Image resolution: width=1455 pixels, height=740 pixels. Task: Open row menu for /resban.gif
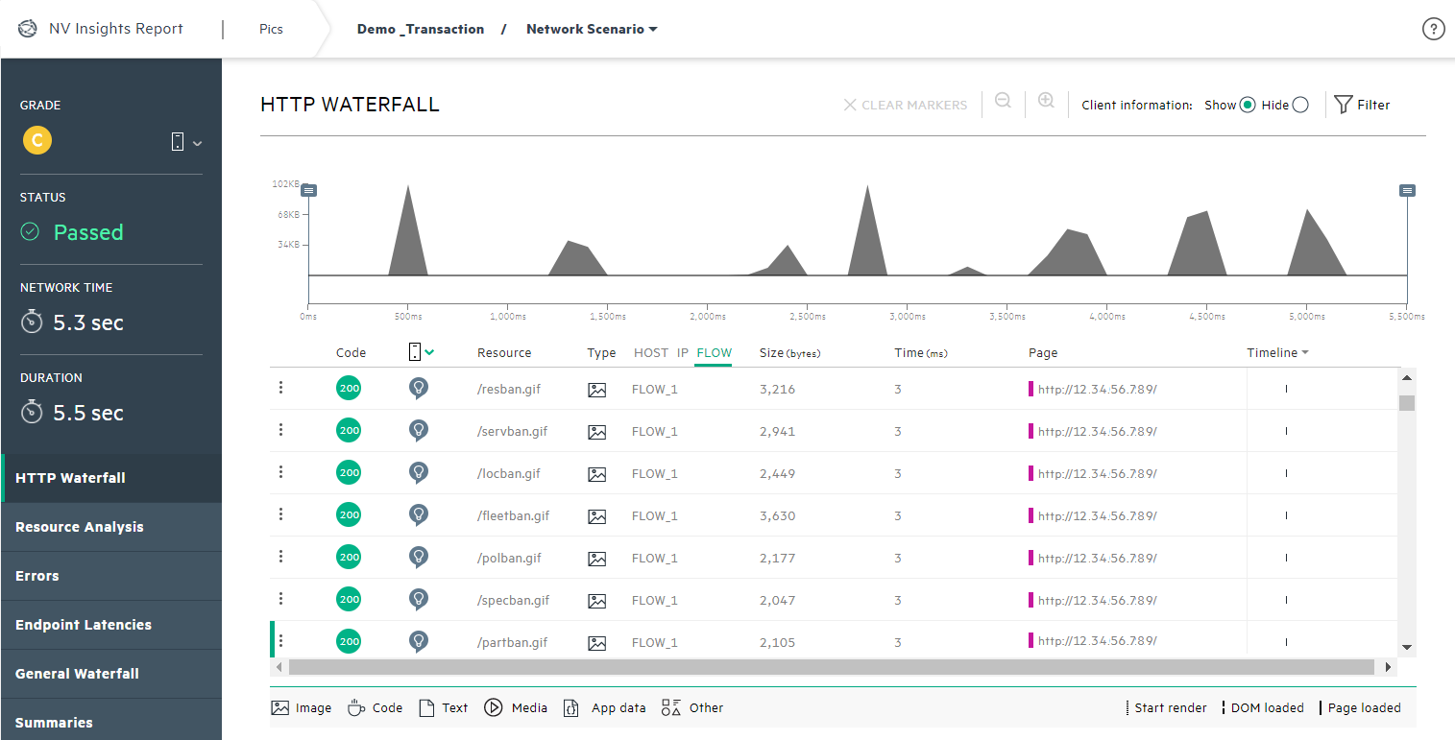(x=280, y=388)
